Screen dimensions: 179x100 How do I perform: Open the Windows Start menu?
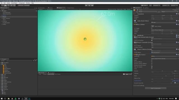[2, 99]
